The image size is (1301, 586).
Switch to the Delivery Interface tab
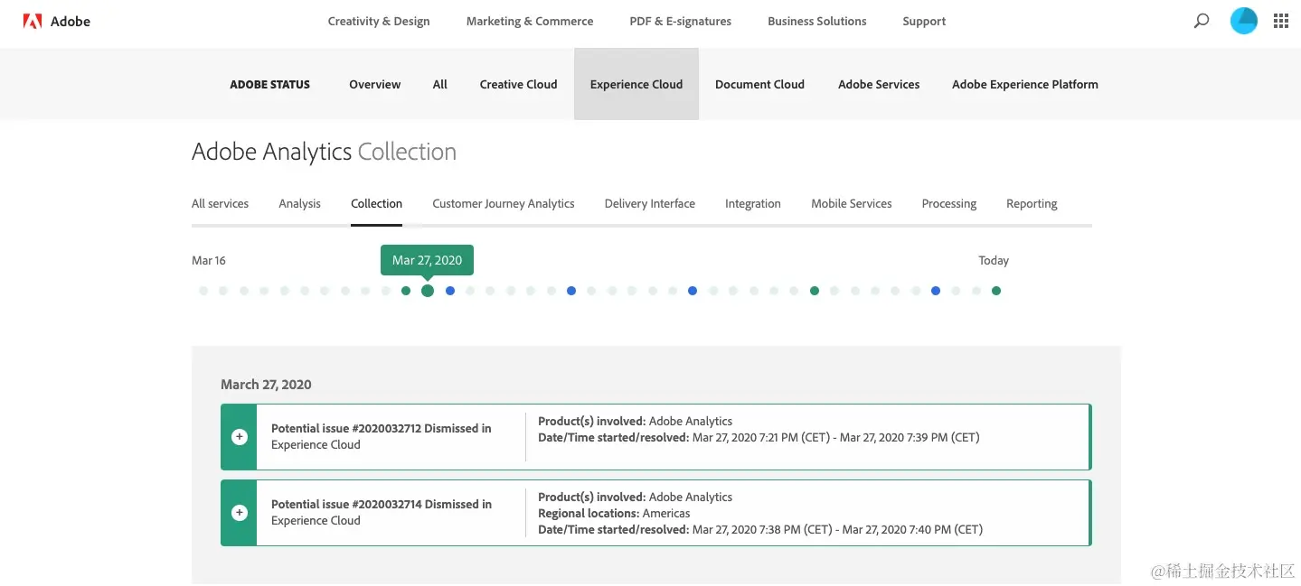point(650,203)
